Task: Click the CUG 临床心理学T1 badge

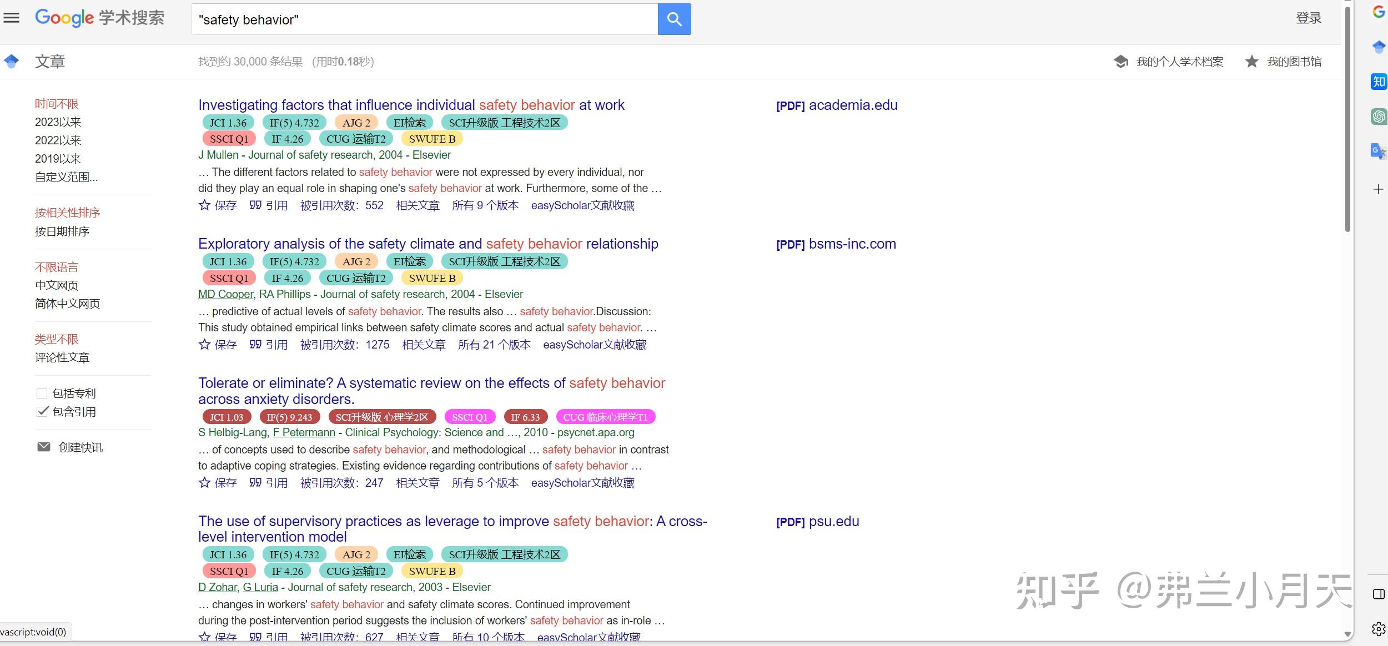Action: click(605, 417)
